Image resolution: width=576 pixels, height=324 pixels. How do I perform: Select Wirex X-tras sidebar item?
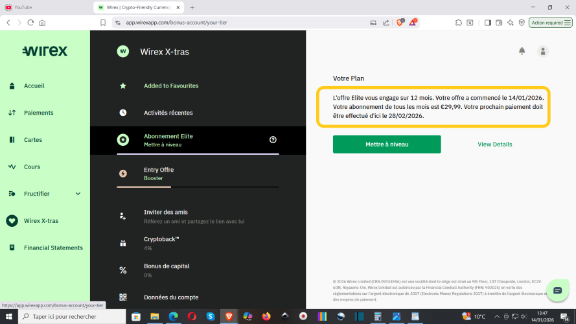[41, 221]
